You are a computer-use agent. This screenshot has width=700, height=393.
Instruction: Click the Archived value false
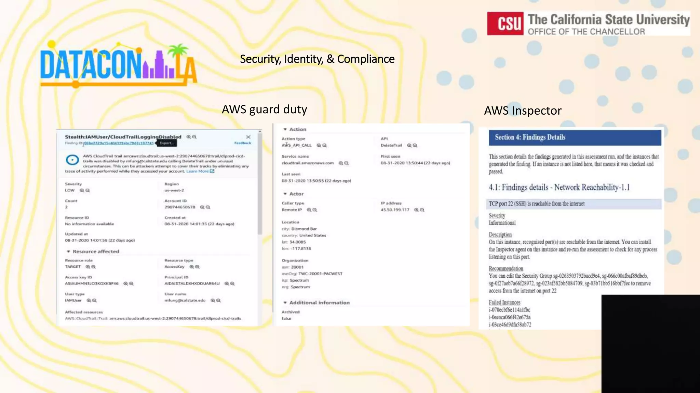coord(286,319)
